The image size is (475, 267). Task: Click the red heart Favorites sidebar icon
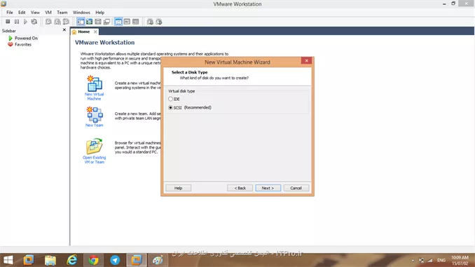(x=11, y=45)
